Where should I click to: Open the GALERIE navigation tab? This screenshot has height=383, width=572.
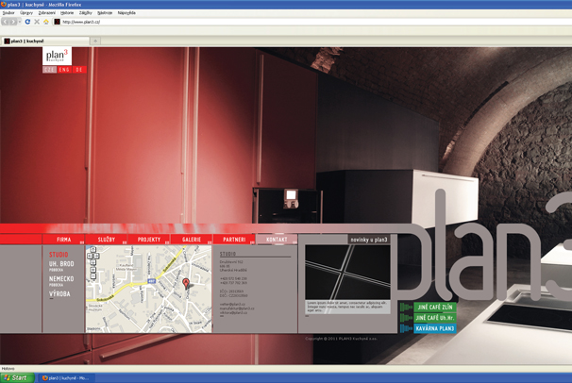192,240
